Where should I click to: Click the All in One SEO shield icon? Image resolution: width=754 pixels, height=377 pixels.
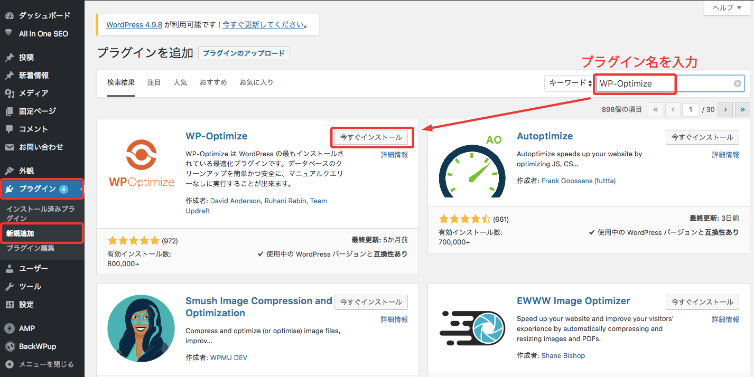click(9, 33)
